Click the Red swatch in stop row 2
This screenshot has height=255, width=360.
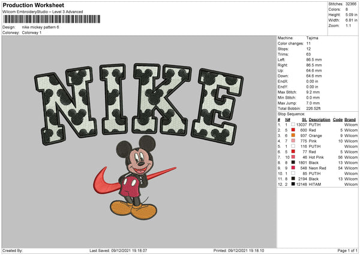(293, 130)
